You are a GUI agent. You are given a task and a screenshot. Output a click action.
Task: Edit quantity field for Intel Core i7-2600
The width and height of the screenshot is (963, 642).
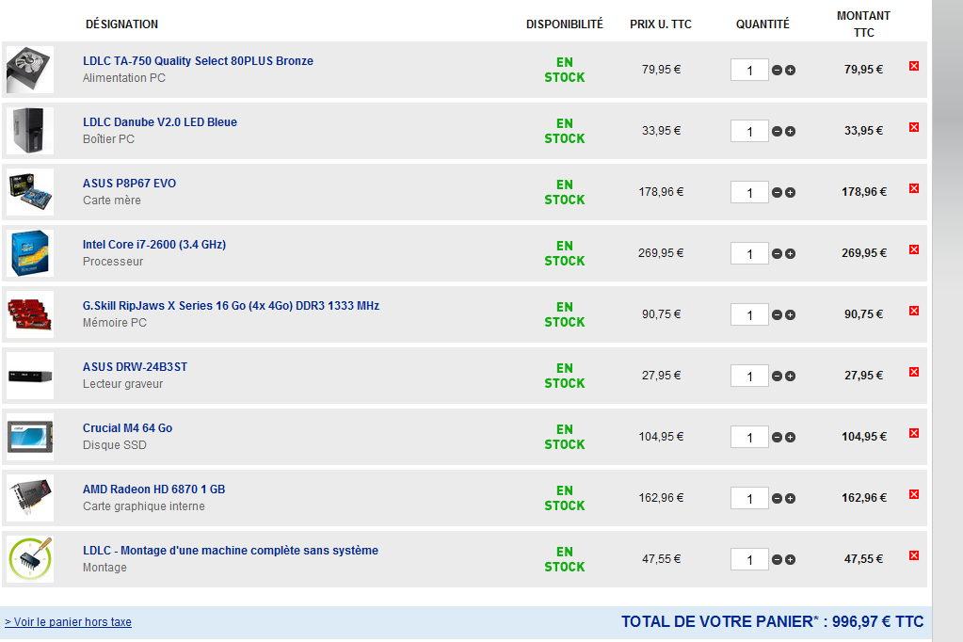pos(749,254)
